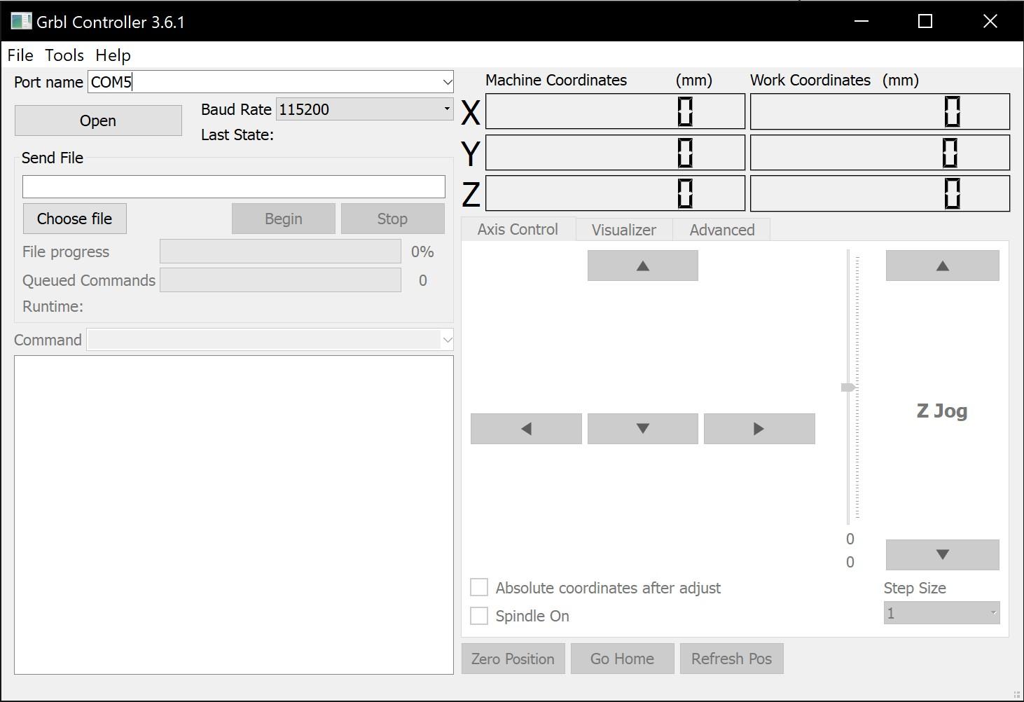The width and height of the screenshot is (1024, 702).
Task: Switch to the Visualizer tab
Action: 623,230
